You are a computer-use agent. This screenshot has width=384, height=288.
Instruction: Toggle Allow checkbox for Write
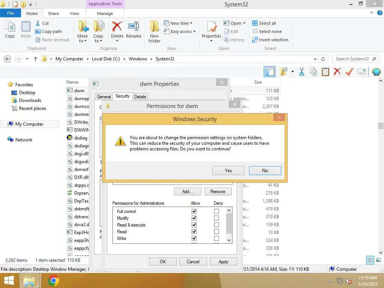tap(194, 238)
